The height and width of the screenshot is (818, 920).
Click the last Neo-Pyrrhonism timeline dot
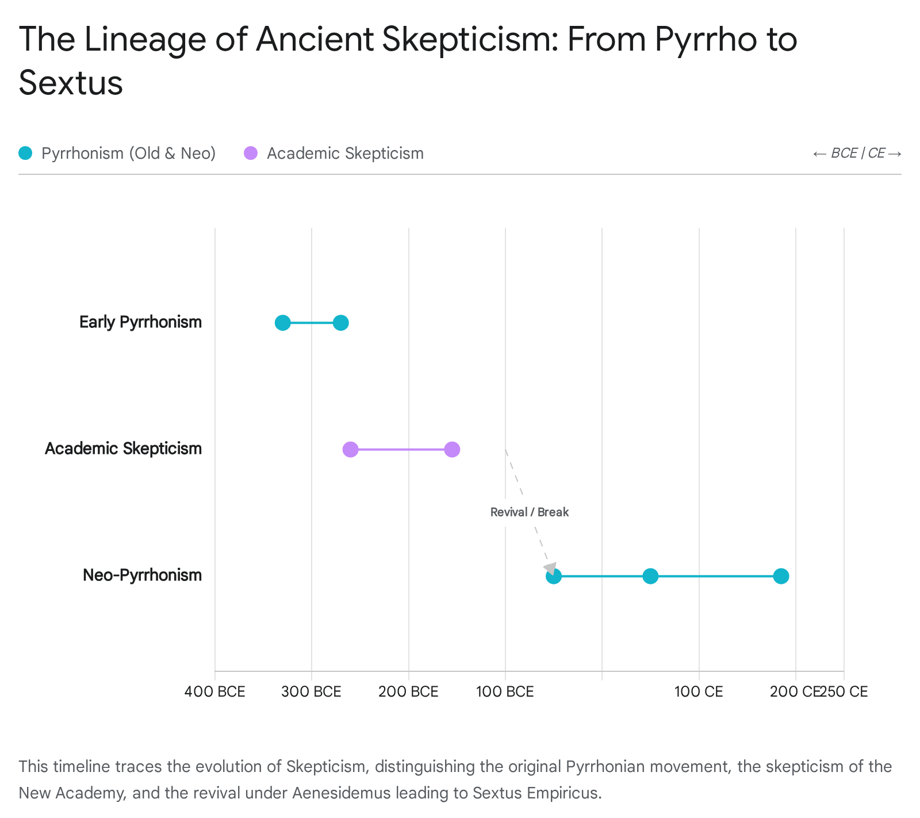[x=781, y=576]
